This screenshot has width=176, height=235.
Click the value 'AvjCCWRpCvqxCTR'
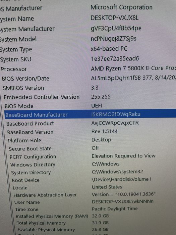point(115,123)
